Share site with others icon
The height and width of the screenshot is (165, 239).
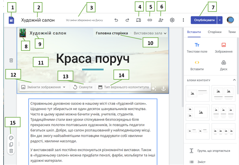[x=161, y=20]
